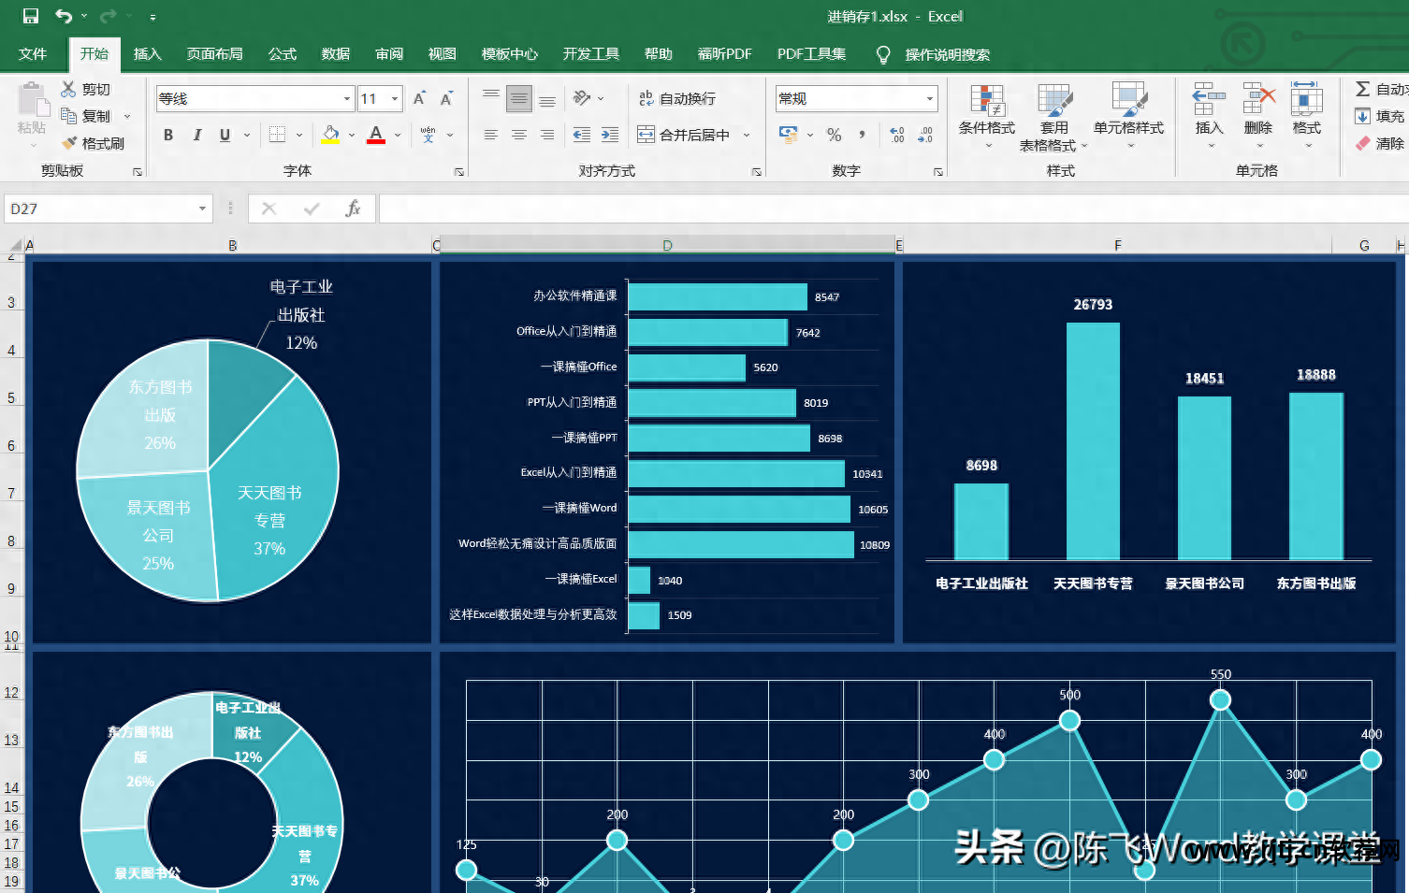Image resolution: width=1409 pixels, height=893 pixels.
Task: Open the font name dropdown showing 等线
Action: [347, 98]
